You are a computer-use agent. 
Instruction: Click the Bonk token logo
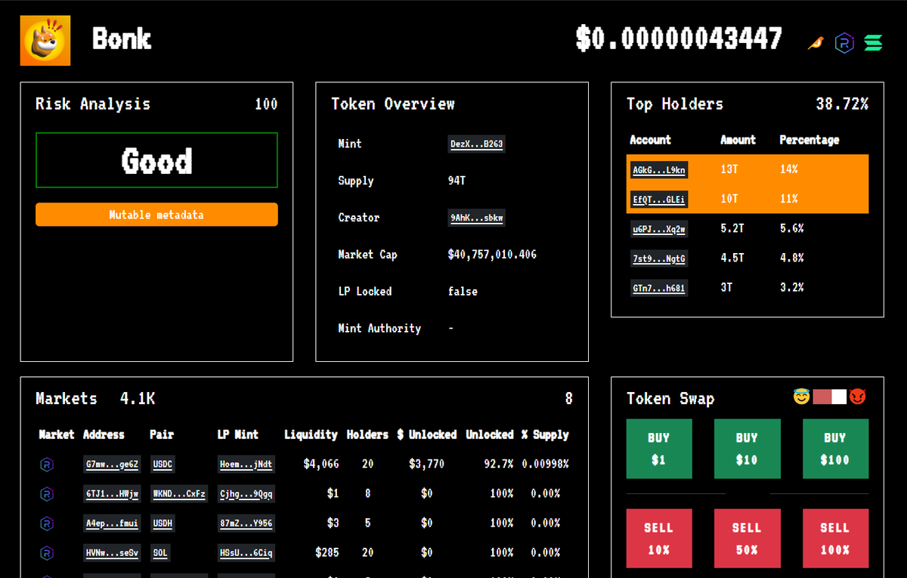coord(45,40)
